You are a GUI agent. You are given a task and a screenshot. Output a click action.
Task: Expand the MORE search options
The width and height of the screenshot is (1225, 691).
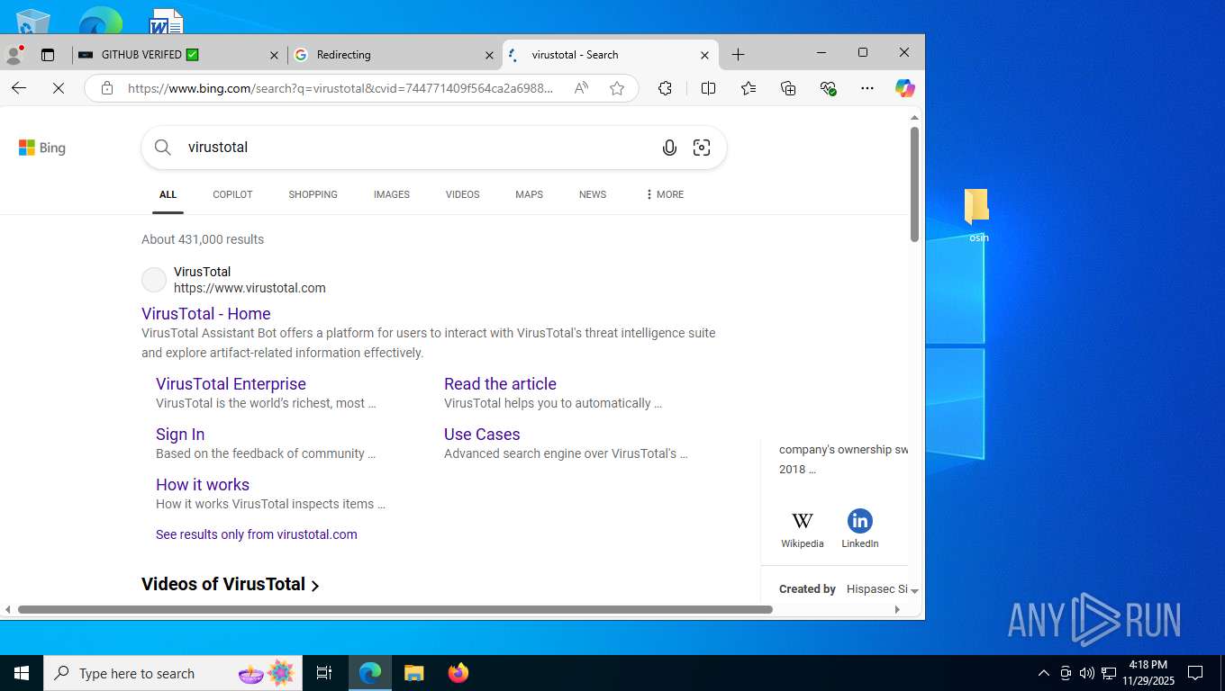coord(665,194)
